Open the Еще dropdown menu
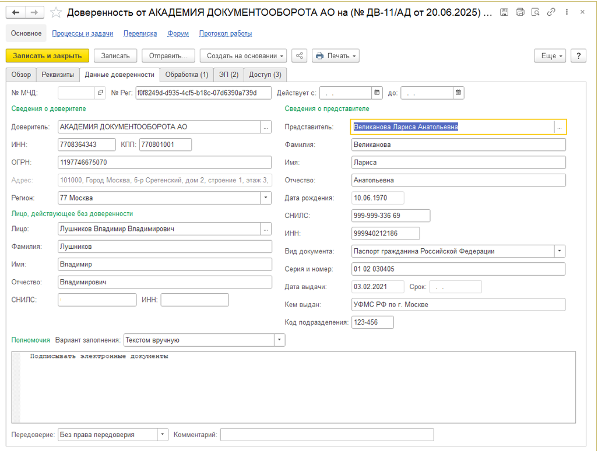 (550, 55)
